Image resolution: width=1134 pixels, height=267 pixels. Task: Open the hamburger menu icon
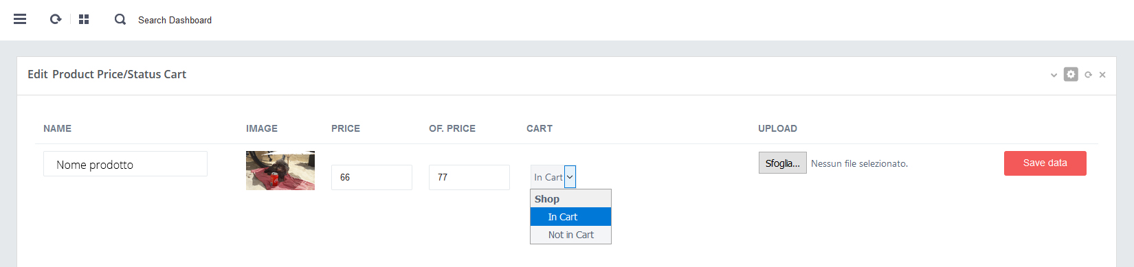(20, 19)
